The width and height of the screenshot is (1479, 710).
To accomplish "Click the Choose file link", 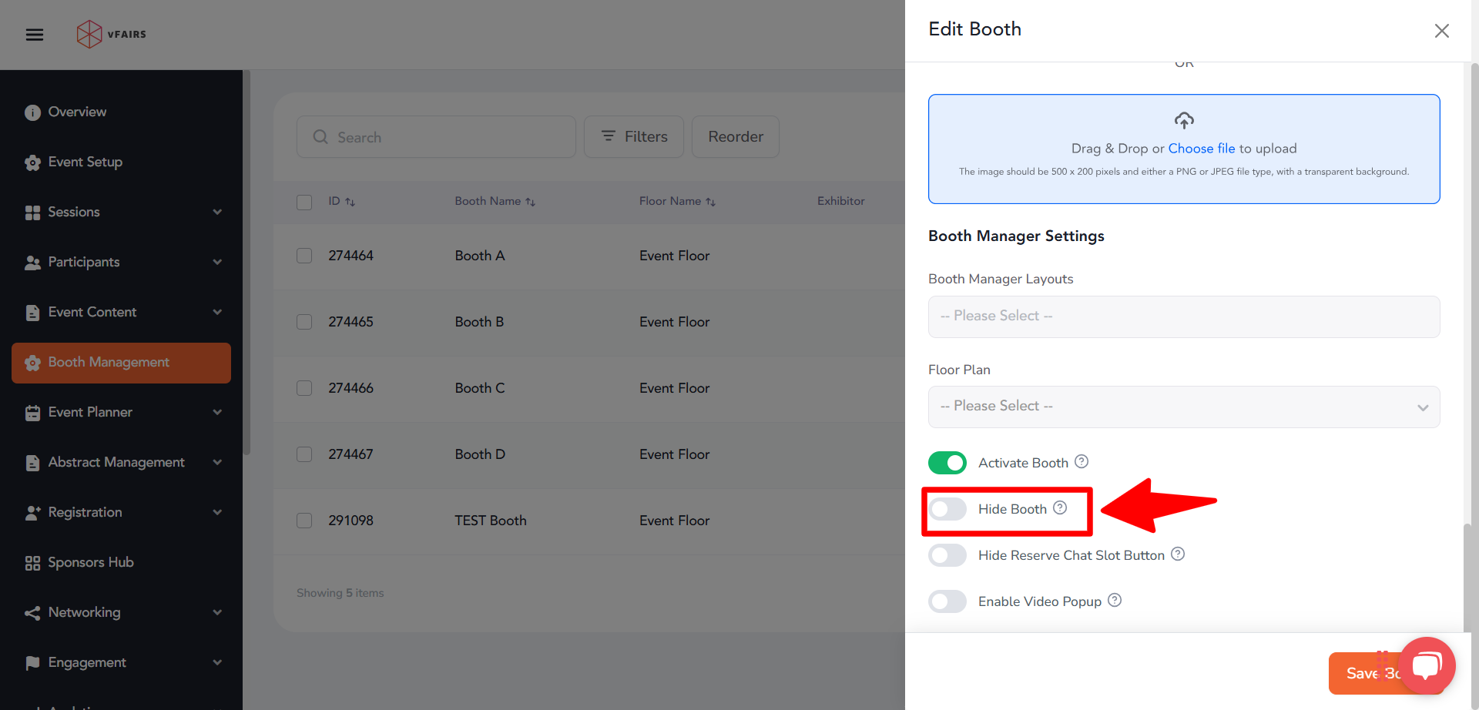I will (x=1201, y=149).
